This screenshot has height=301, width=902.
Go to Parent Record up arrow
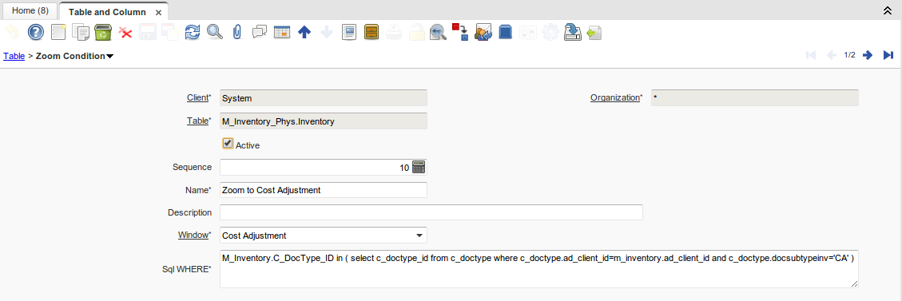pos(304,32)
